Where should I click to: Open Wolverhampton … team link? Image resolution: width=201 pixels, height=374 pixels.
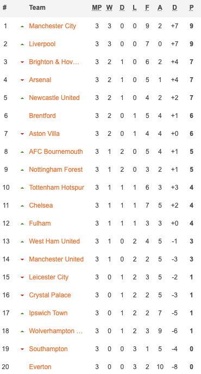pyautogui.click(x=56, y=331)
